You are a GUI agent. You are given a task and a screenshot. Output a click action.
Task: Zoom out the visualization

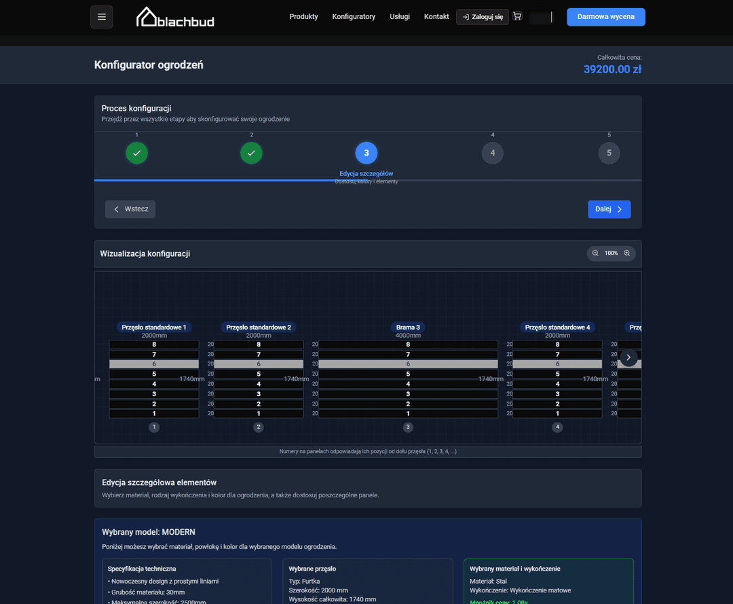click(x=595, y=253)
